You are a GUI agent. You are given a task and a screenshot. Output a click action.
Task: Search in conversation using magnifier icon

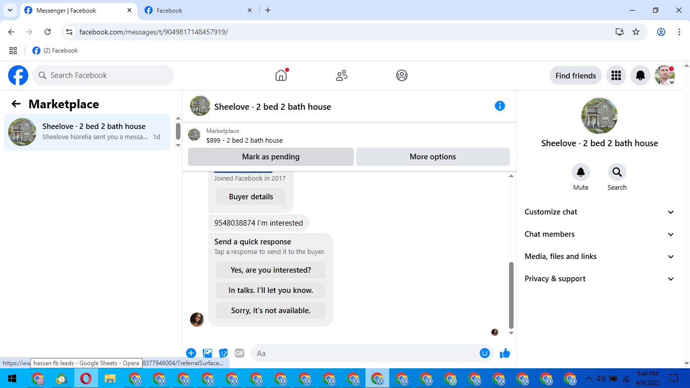[617, 172]
